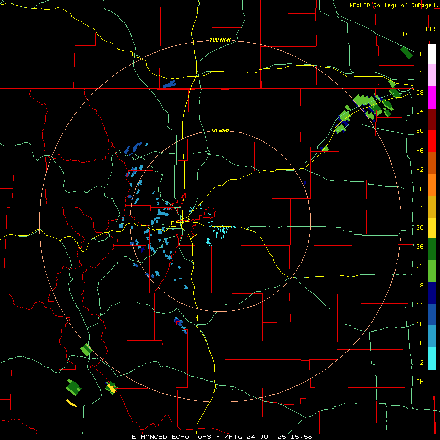This screenshot has width=440, height=440.
Task: Click the KFTG radar site identifier
Action: tap(234, 437)
